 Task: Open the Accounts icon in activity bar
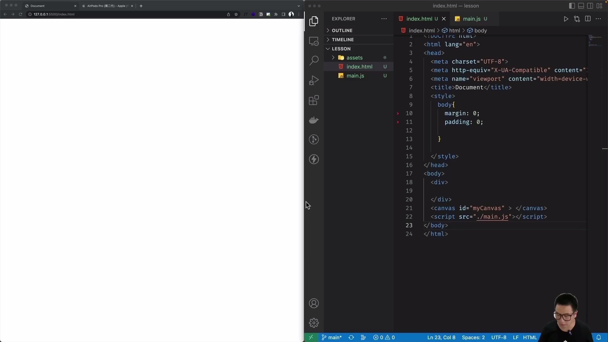[x=314, y=303]
